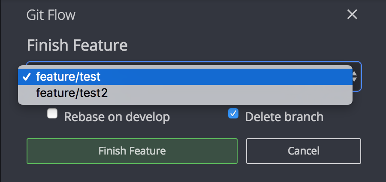Click the empty Rebase checkbox square
386x182 pixels.
coord(52,114)
